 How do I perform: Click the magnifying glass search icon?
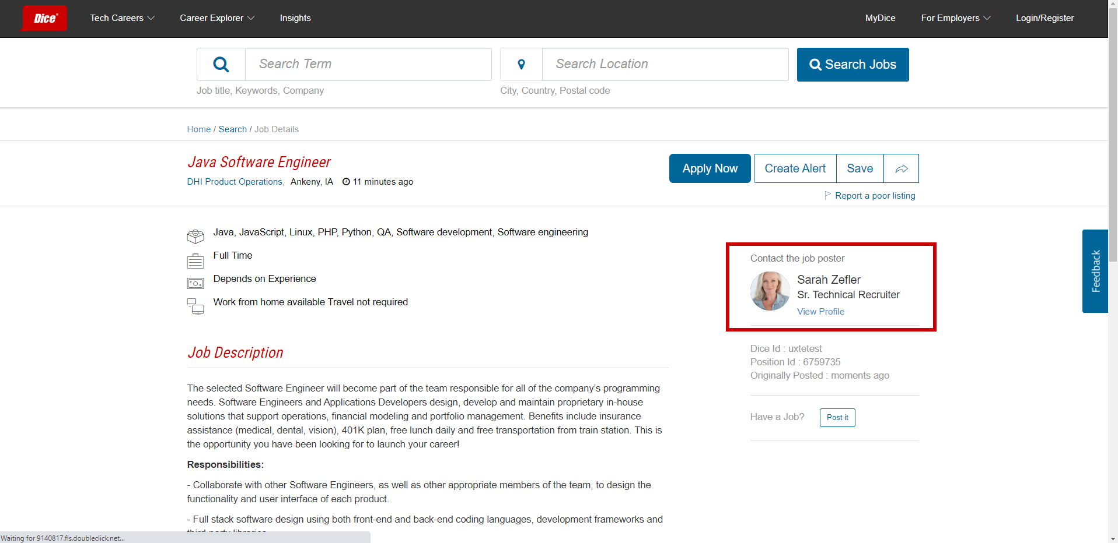(221, 64)
